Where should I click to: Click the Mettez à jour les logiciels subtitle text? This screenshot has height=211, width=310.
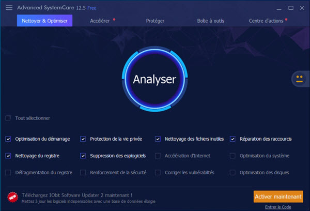coord(88,202)
